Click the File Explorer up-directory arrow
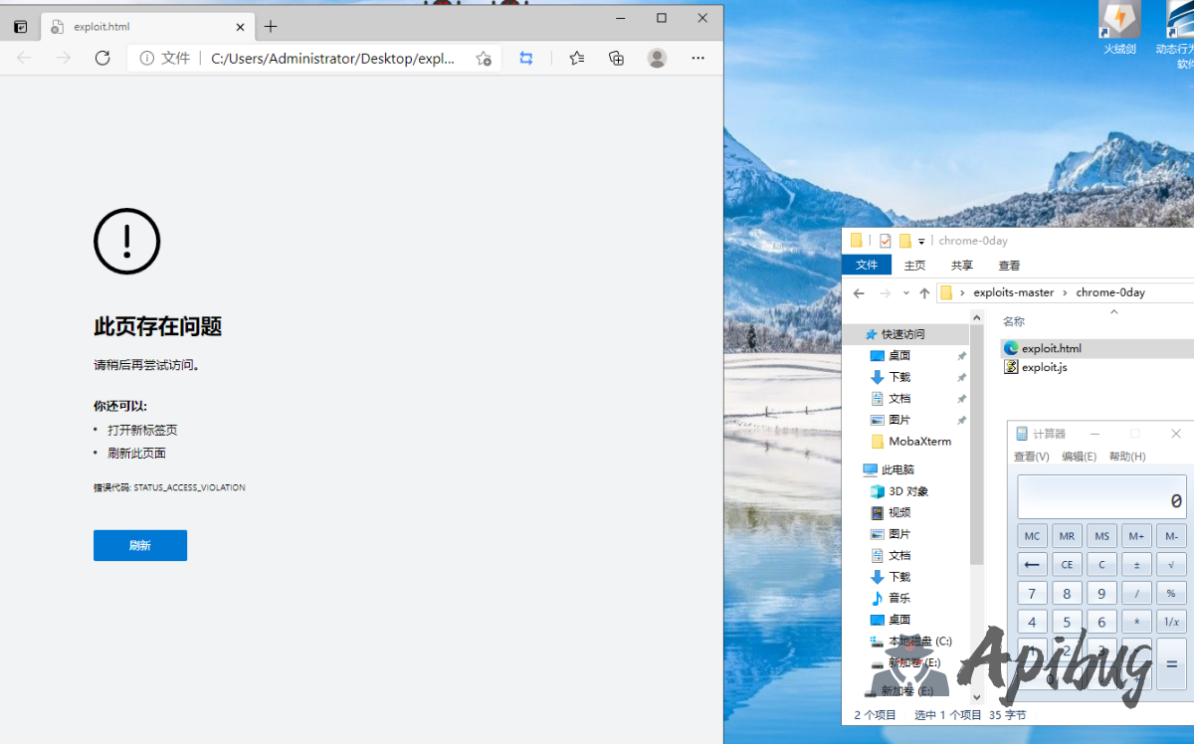Screen dimensions: 1194x744 click(x=924, y=292)
